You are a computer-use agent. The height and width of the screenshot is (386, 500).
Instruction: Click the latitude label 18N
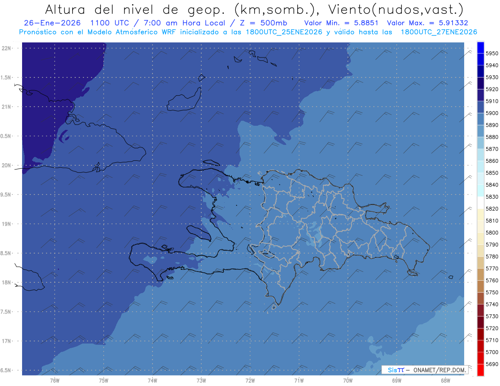(7, 282)
